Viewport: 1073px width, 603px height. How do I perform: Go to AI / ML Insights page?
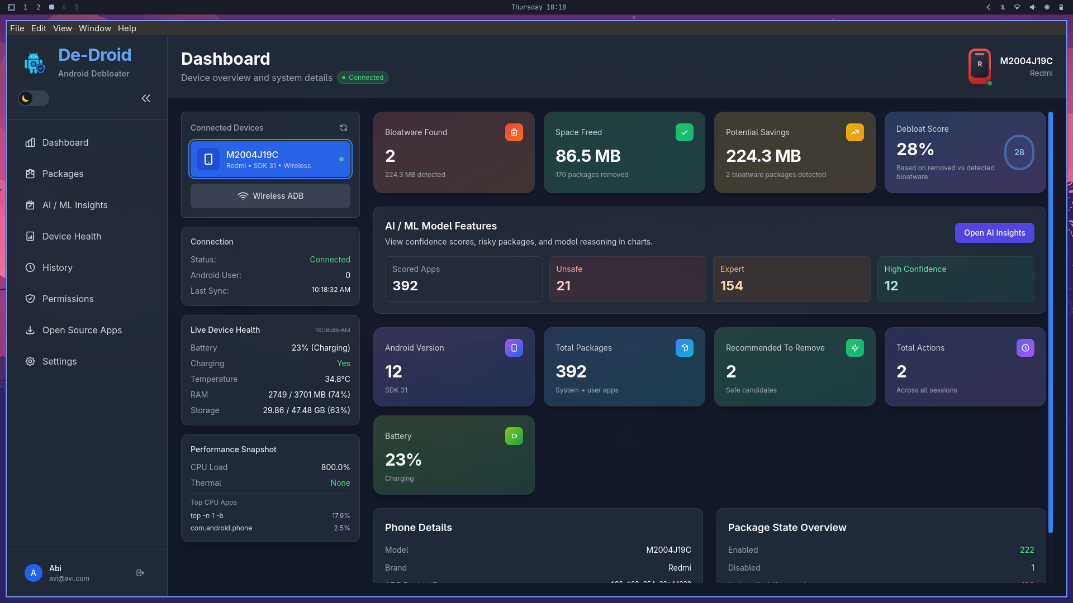point(75,205)
